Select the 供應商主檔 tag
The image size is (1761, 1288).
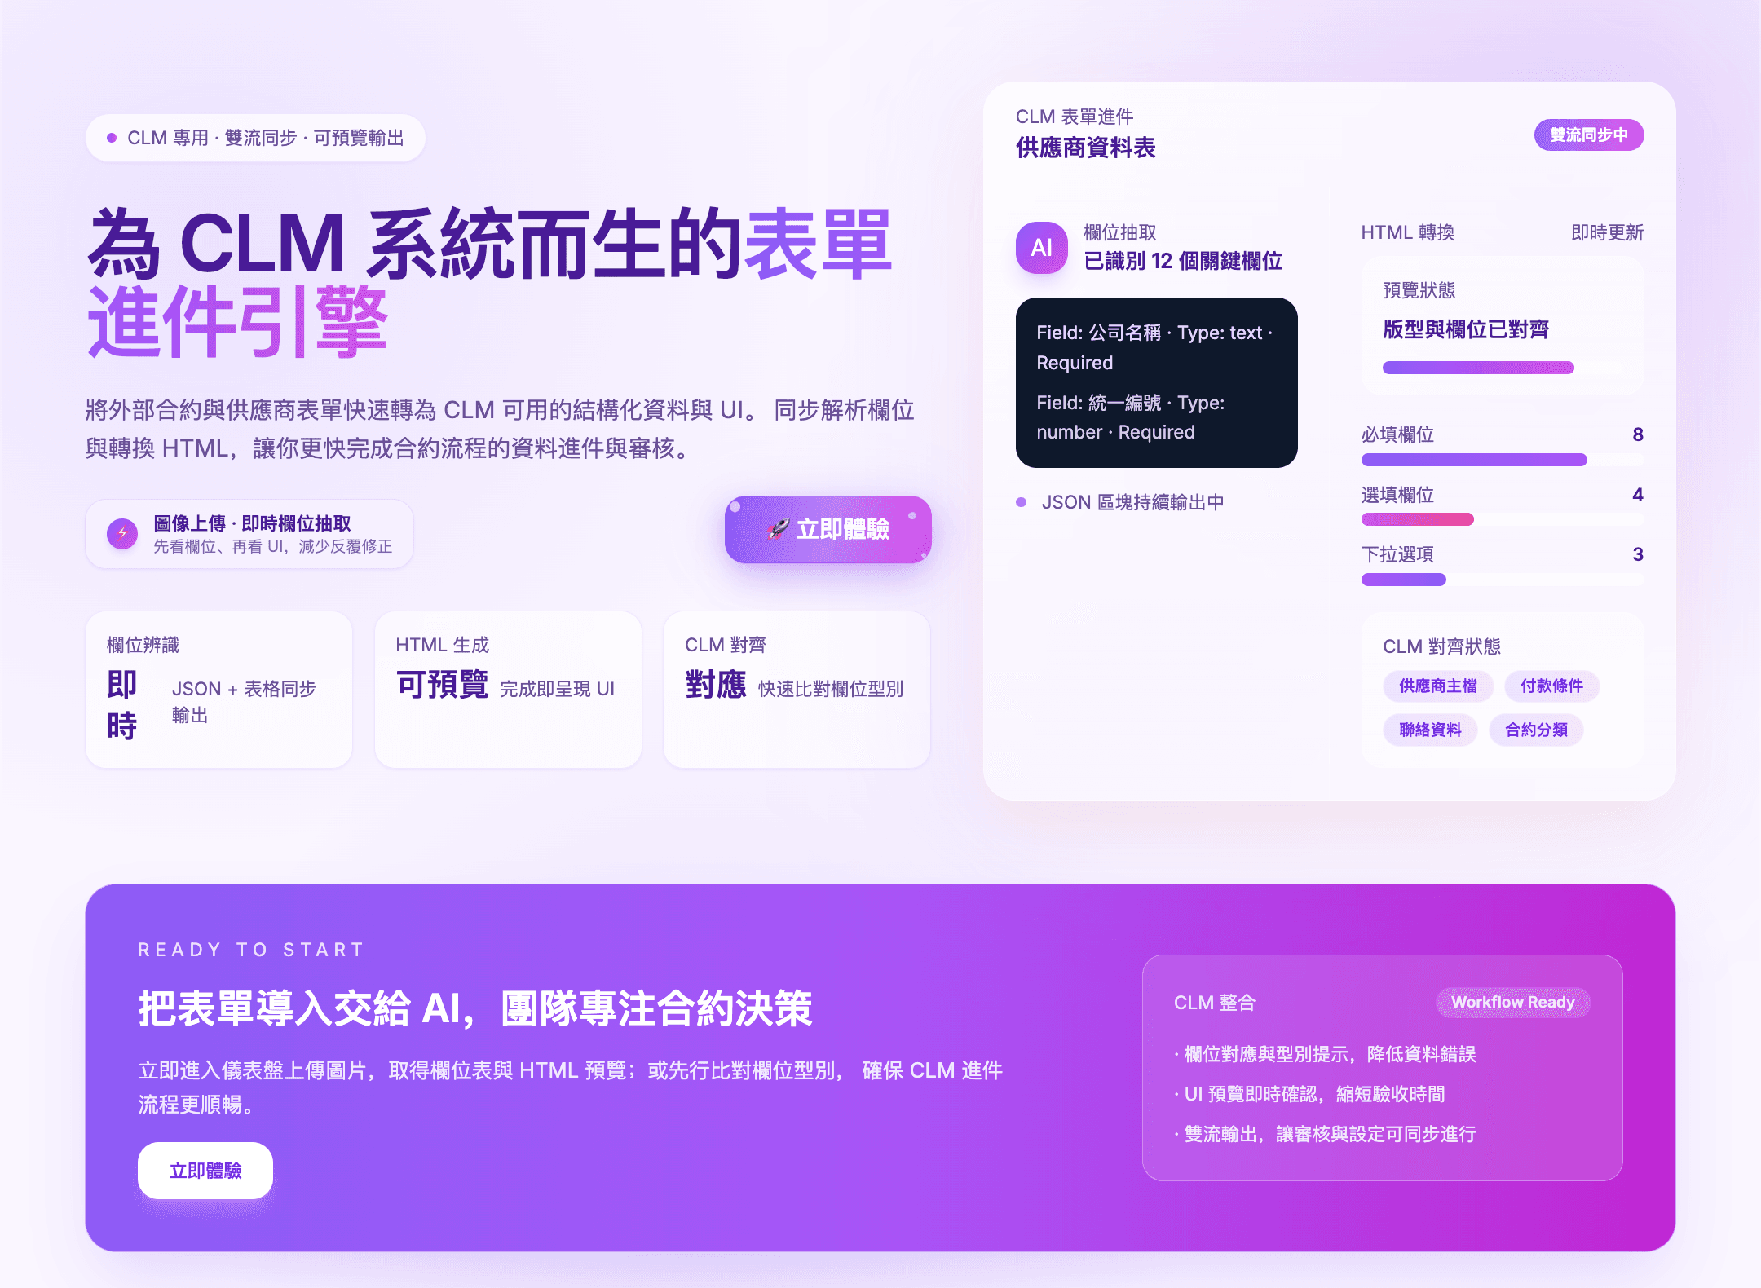[x=1438, y=686]
